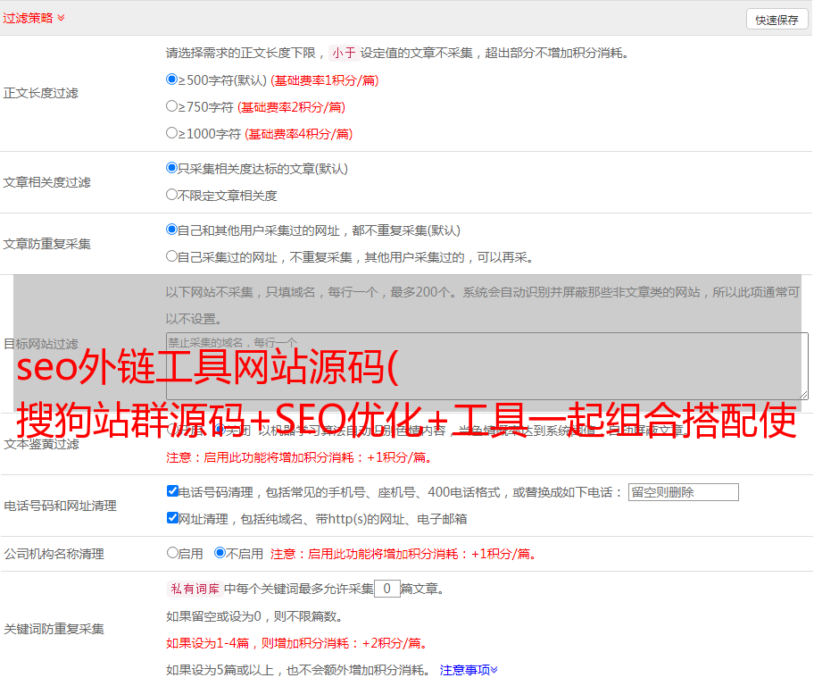Focus the 禁止采集的域名 text area
This screenshot has height=686, width=814.
pyautogui.click(x=487, y=366)
